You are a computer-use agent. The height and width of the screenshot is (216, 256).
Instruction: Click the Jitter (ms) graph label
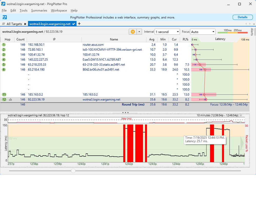pos(126,119)
